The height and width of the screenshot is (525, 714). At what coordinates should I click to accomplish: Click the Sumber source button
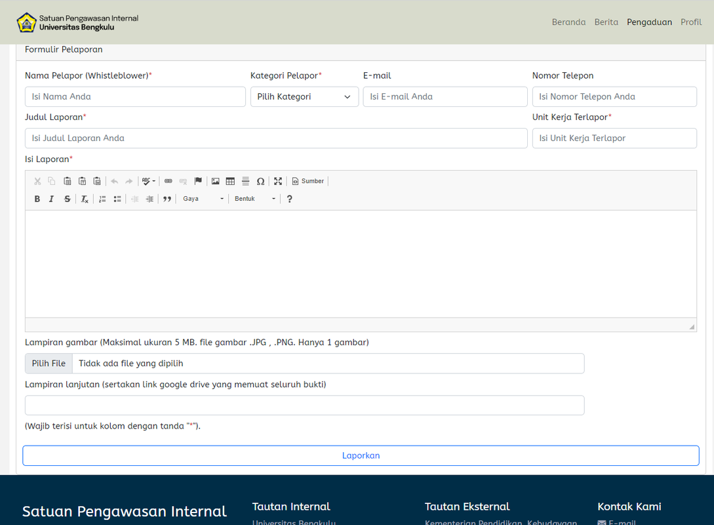(x=307, y=181)
